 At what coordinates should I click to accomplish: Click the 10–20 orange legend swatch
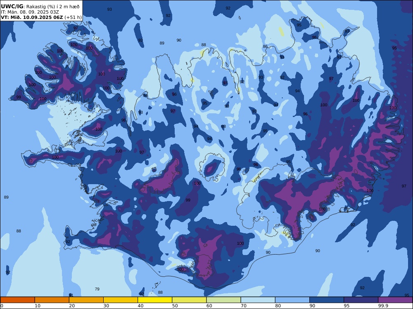(52, 300)
